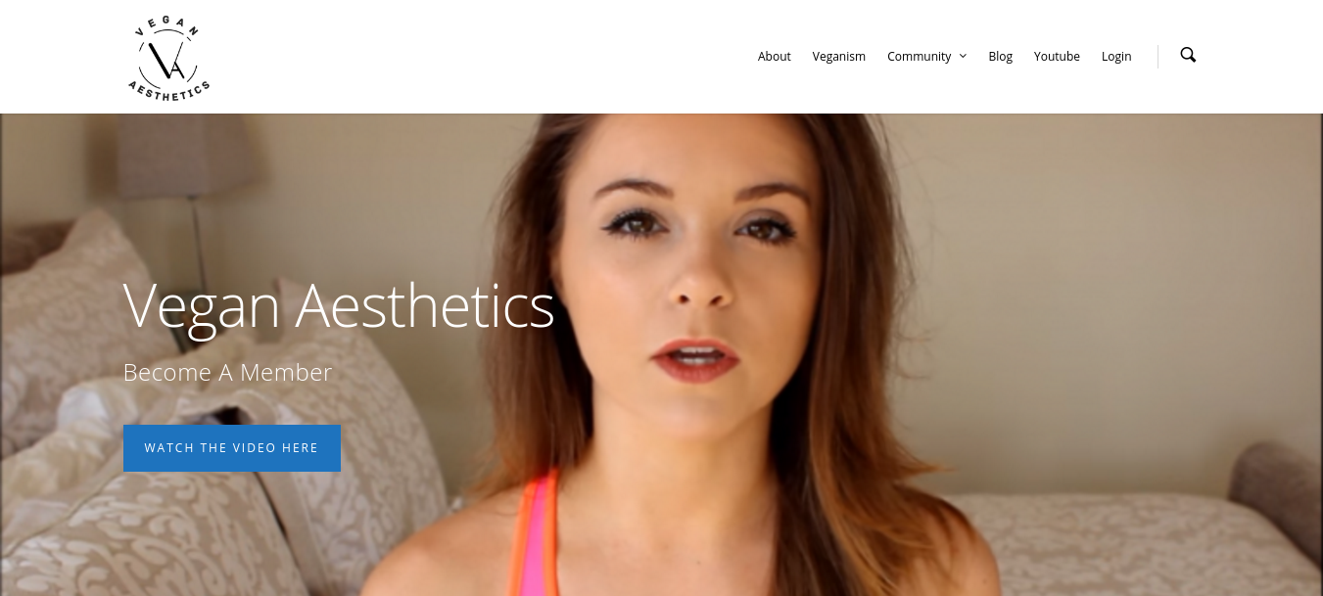Click the Become A Member subtitle text
1323x596 pixels.
(x=227, y=372)
